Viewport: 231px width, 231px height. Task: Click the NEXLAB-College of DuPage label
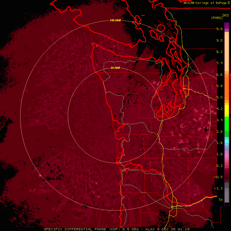[205, 3]
